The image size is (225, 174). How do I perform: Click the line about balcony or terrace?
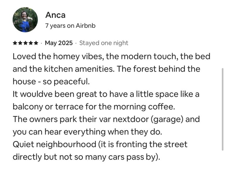coord(93,107)
